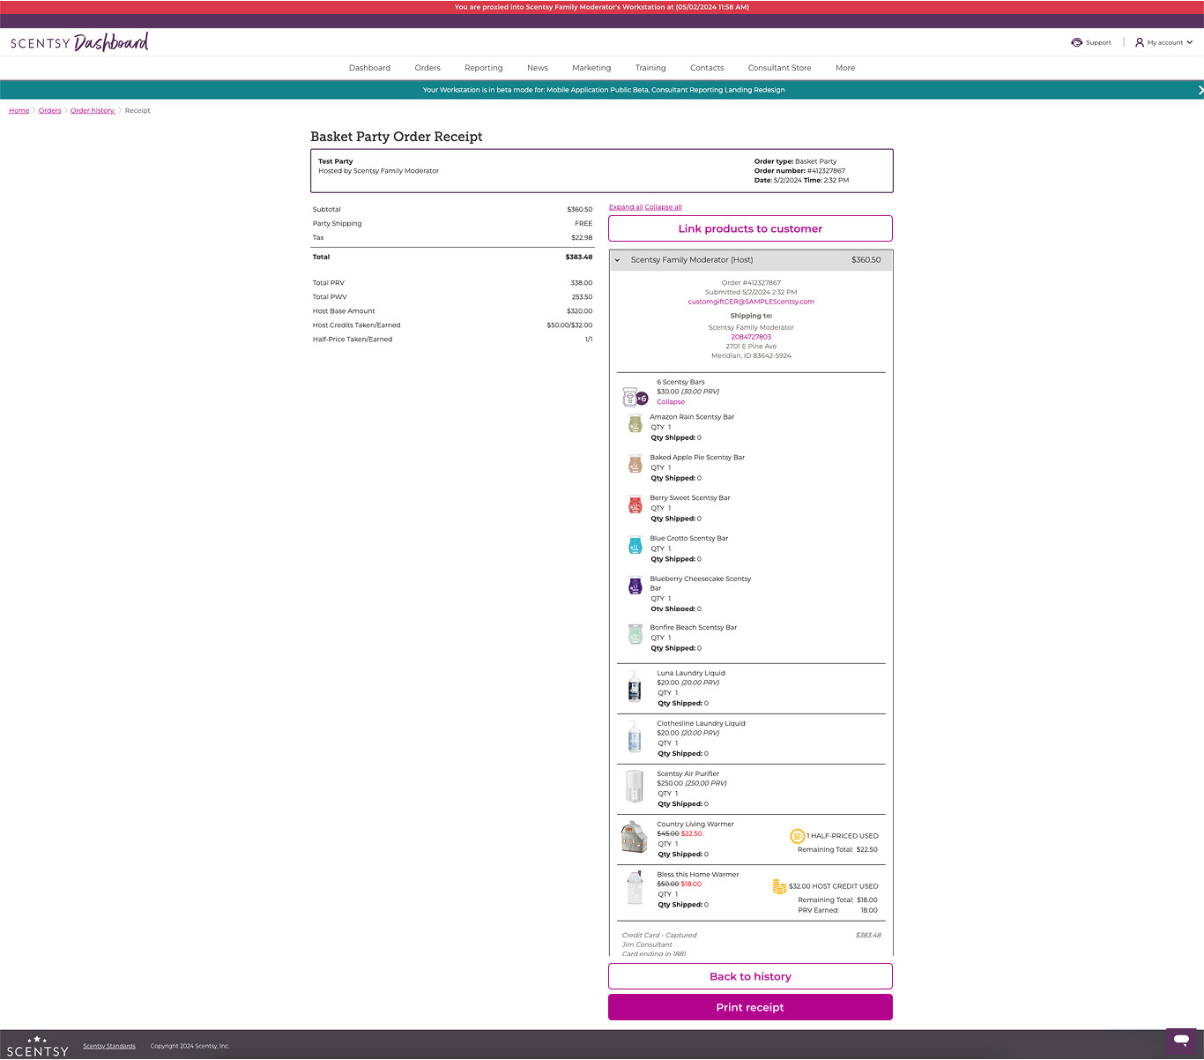
Task: Click Clothesline Laundry Liquid product image
Action: 635,735
